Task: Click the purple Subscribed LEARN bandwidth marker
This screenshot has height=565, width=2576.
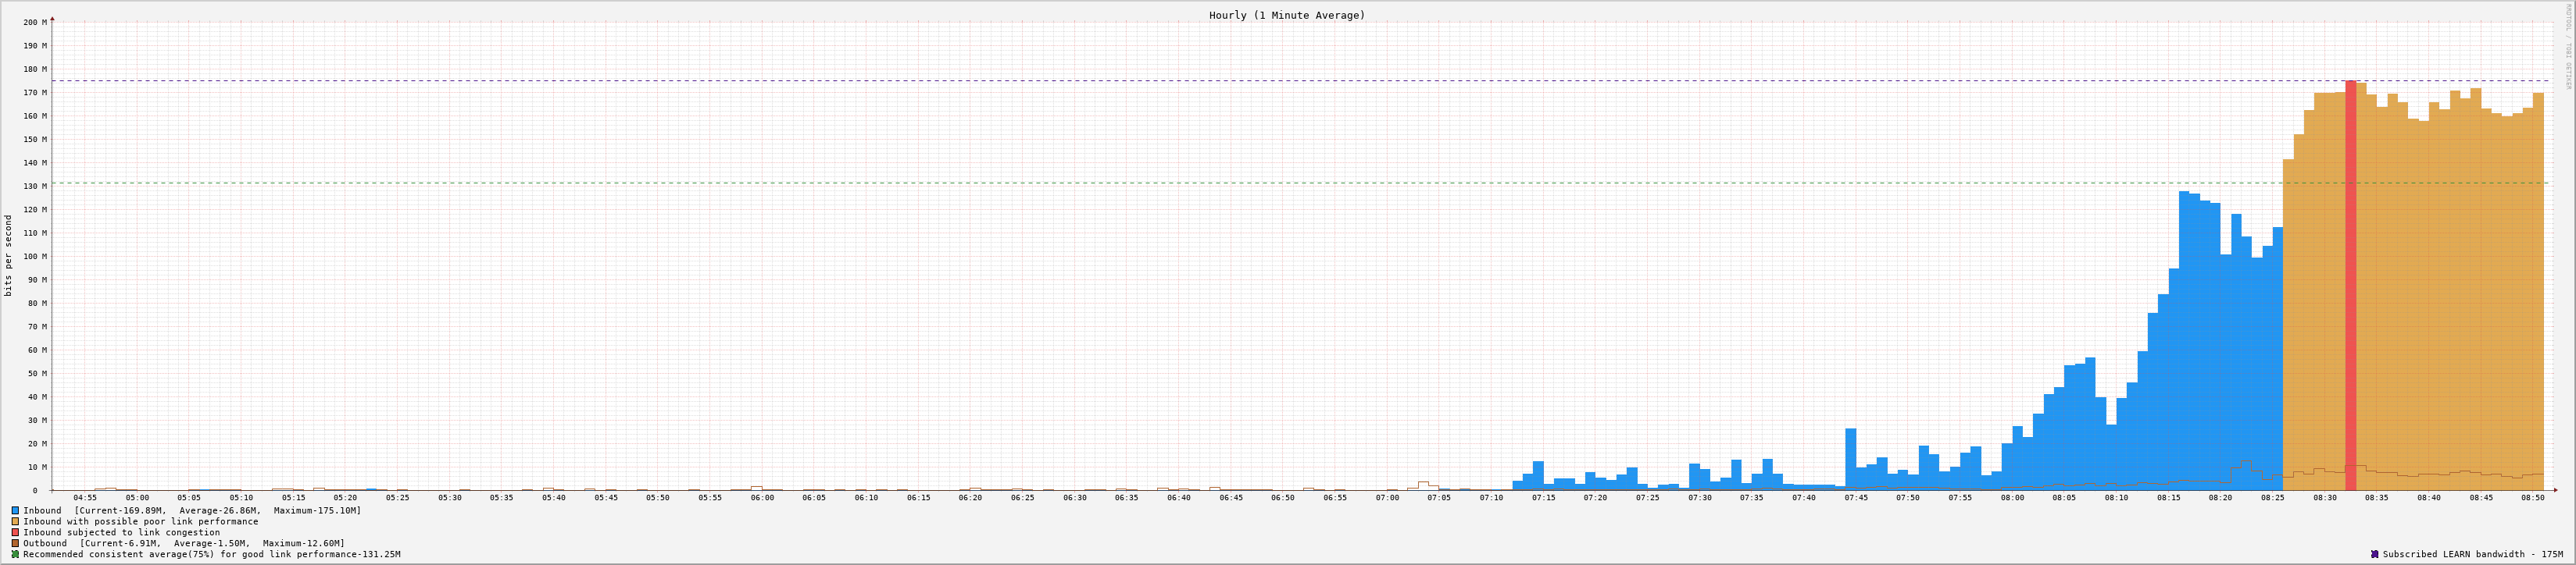Action: [x=2374, y=554]
